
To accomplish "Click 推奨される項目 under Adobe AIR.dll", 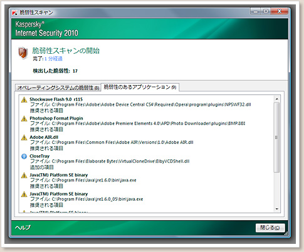I will tap(46, 148).
